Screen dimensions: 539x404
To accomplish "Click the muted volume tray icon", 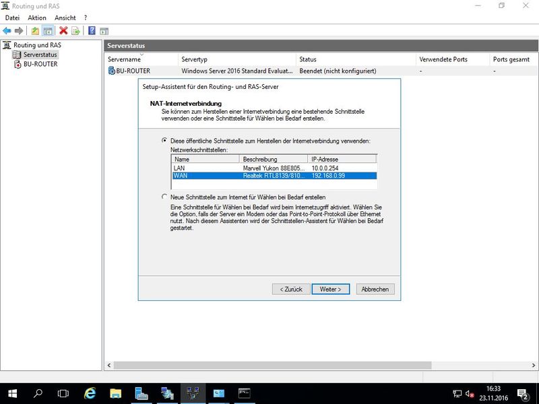I will [470, 394].
